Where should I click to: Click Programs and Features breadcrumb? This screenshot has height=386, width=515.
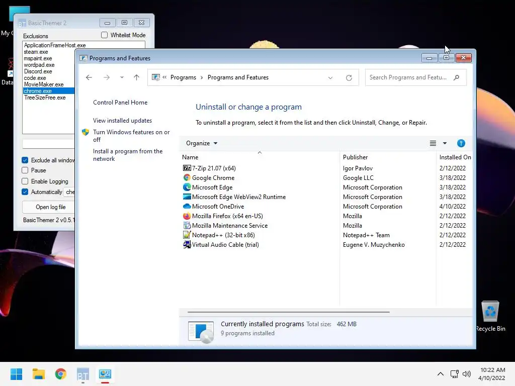238,77
